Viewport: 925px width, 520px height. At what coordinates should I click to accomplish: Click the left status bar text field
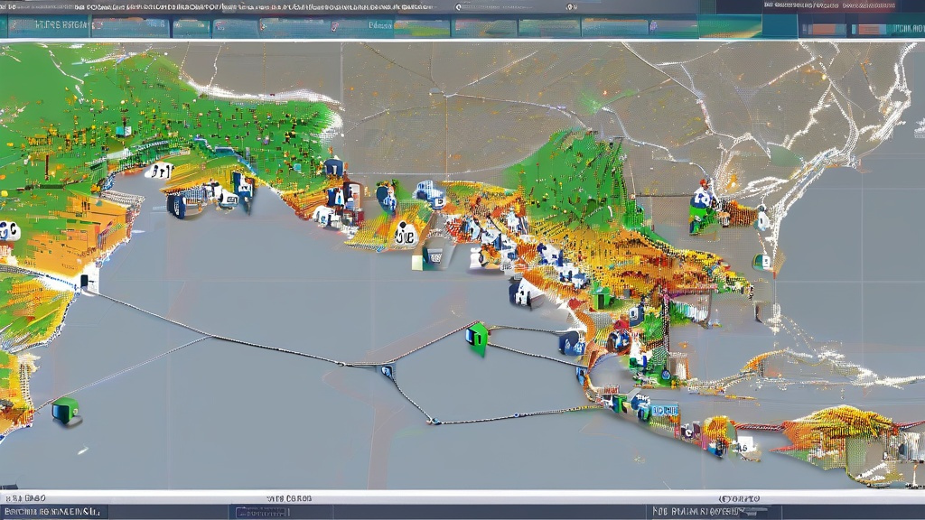point(54,512)
